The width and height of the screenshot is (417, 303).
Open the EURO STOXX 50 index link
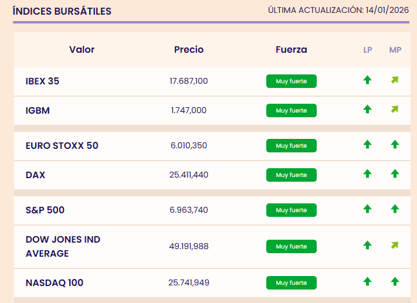pyautogui.click(x=62, y=145)
